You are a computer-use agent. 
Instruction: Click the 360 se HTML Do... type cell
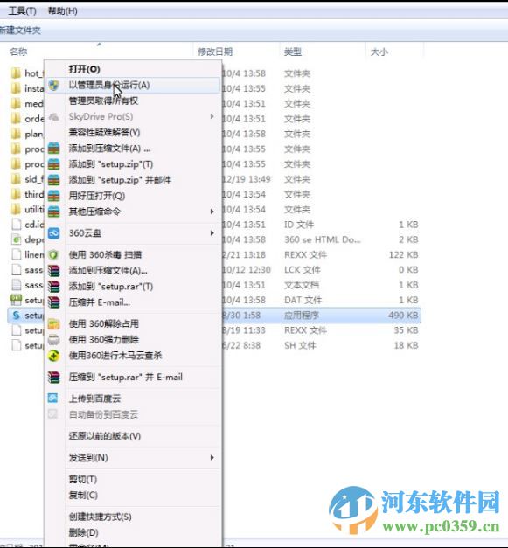pos(322,239)
